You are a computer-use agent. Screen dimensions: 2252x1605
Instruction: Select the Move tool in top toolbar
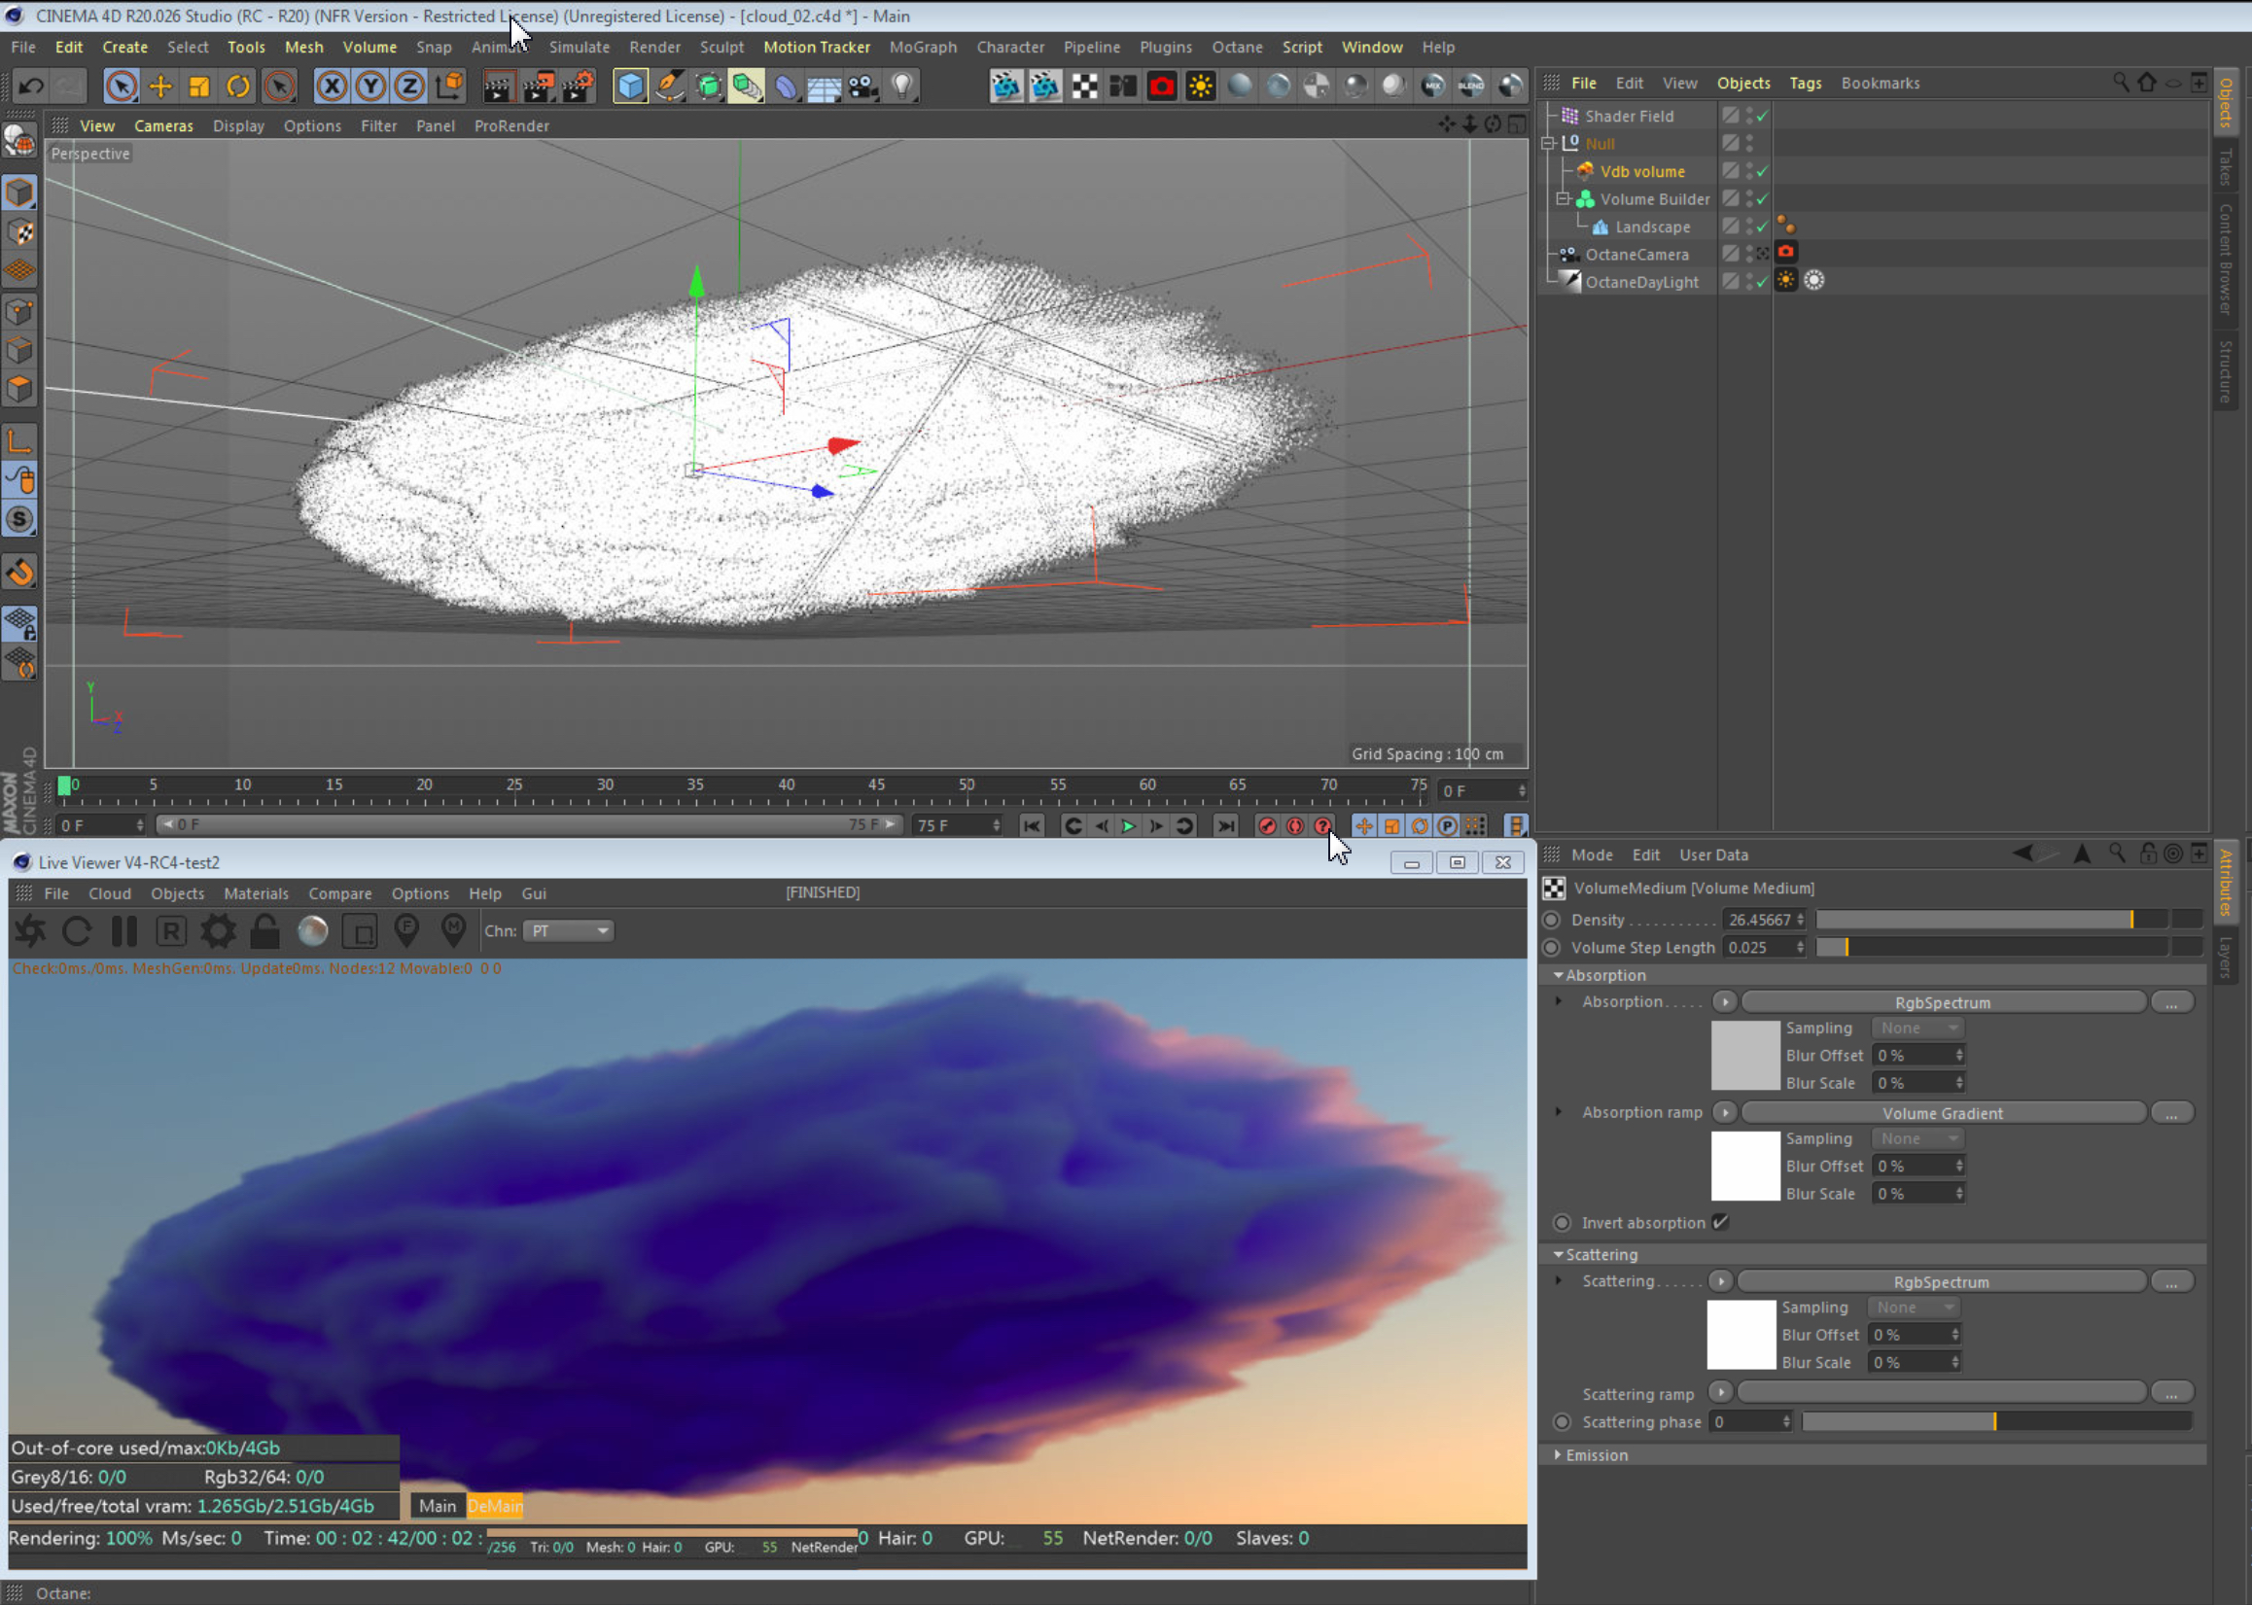coord(160,87)
